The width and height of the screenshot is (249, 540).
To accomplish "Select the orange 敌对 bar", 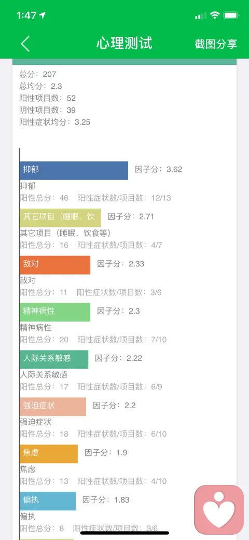I will [55, 265].
